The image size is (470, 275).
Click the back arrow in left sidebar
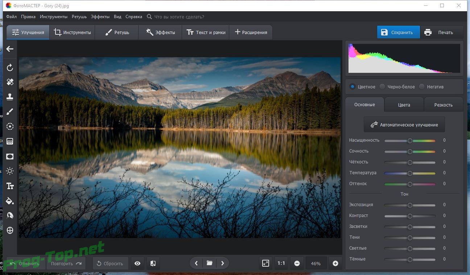point(10,49)
